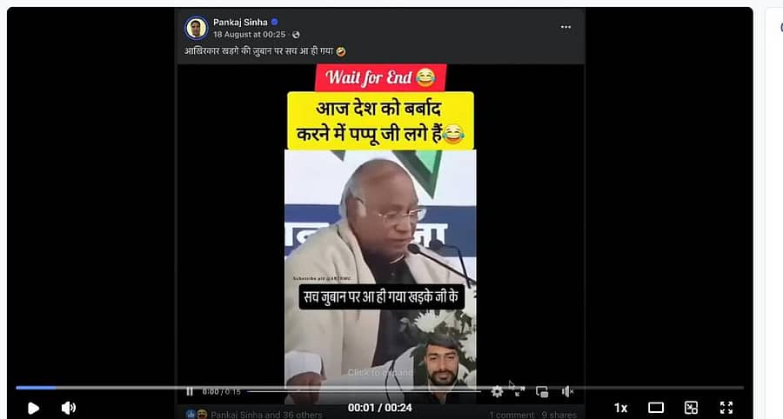This screenshot has width=783, height=419.
Task: Play the video with the play button
Action: point(33,408)
